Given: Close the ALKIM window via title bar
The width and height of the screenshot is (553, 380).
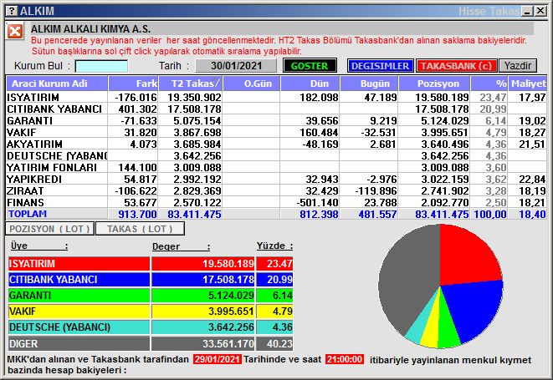Looking at the screenshot, I should [x=540, y=11].
